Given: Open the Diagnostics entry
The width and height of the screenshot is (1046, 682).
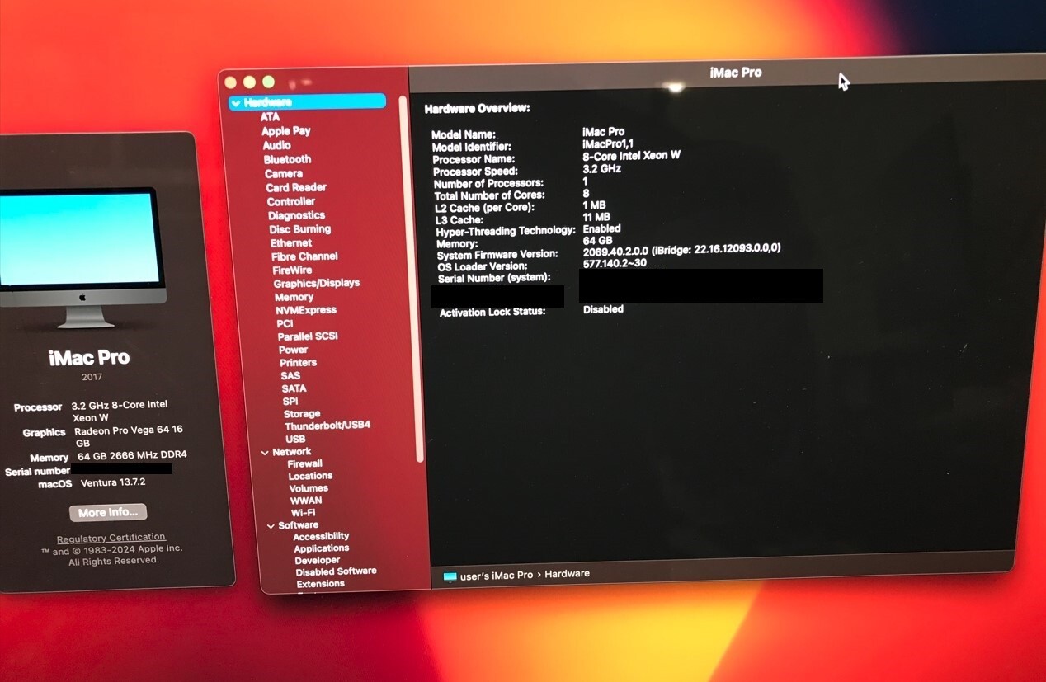Looking at the screenshot, I should [x=296, y=215].
